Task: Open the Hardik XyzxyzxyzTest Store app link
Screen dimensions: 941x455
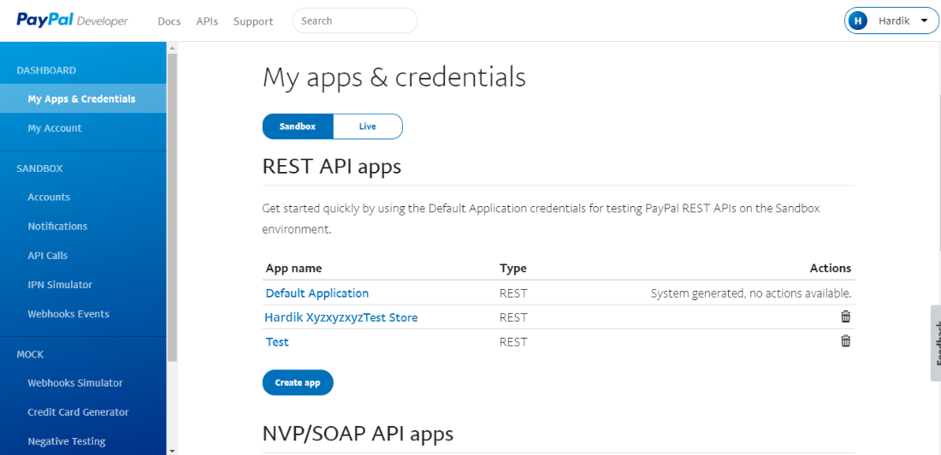Action: 340,317
